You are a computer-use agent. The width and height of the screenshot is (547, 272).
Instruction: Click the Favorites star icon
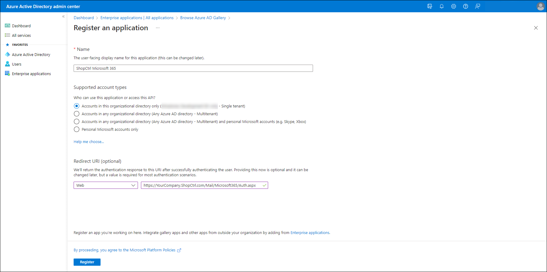[x=7, y=45]
